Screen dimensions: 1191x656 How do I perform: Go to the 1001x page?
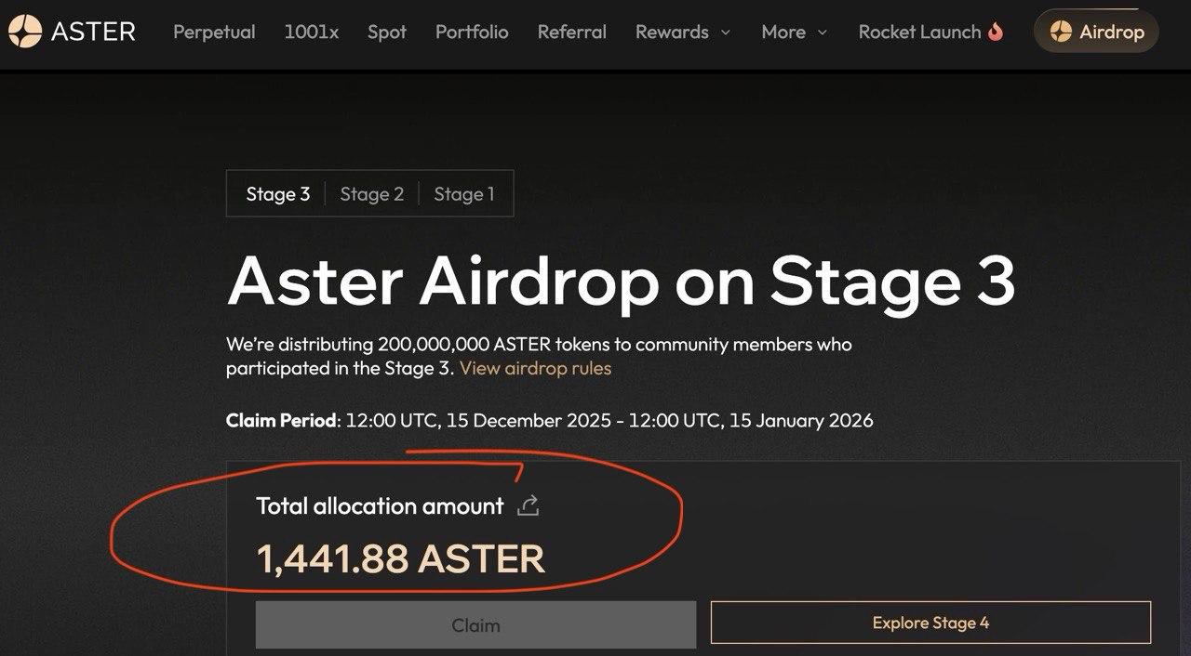311,32
